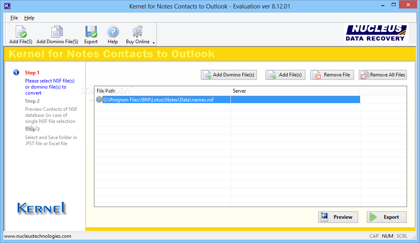Click the file icon beside names.nsf row
This screenshot has width=420, height=243.
[x=99, y=100]
